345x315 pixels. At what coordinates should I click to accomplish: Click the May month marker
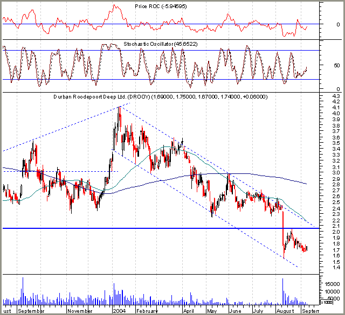[x=212, y=311]
